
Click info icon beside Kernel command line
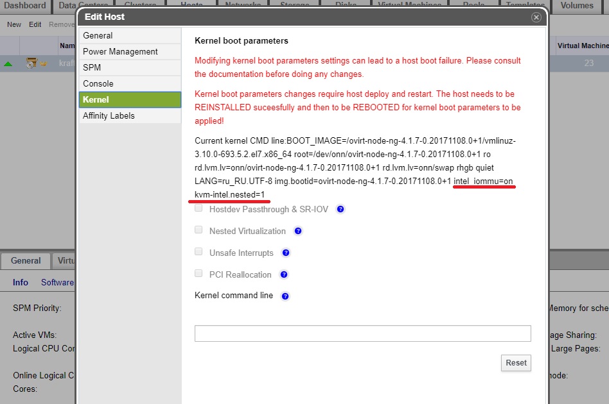[x=285, y=296]
